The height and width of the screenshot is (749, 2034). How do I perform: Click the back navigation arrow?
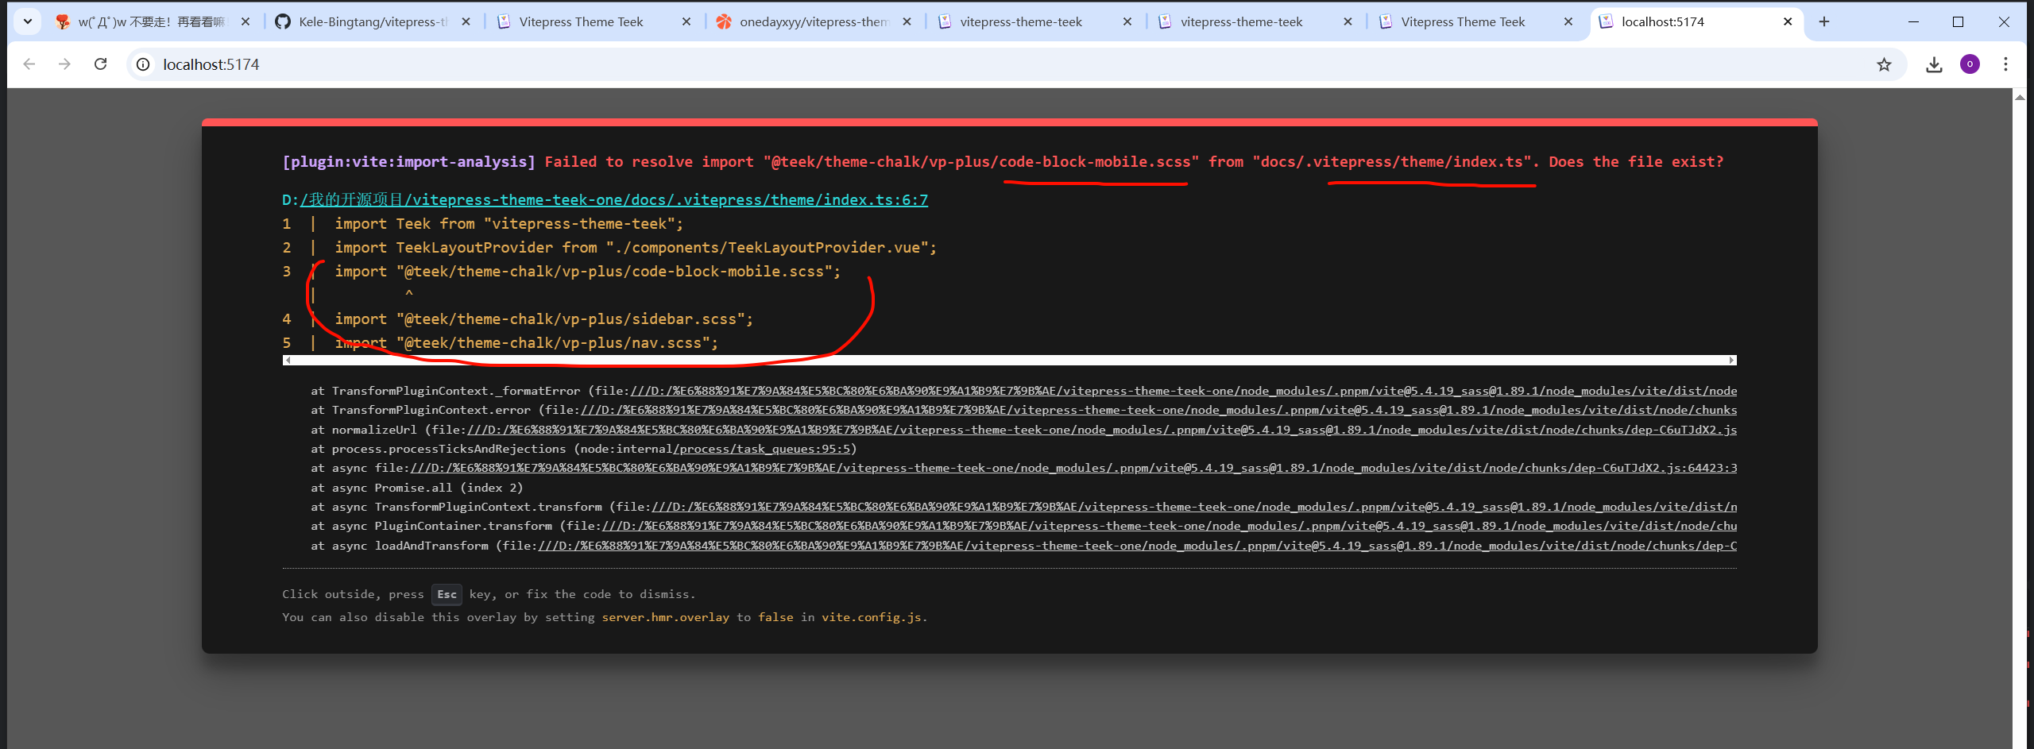29,64
